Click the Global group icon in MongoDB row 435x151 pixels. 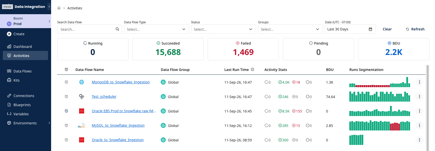(x=163, y=82)
